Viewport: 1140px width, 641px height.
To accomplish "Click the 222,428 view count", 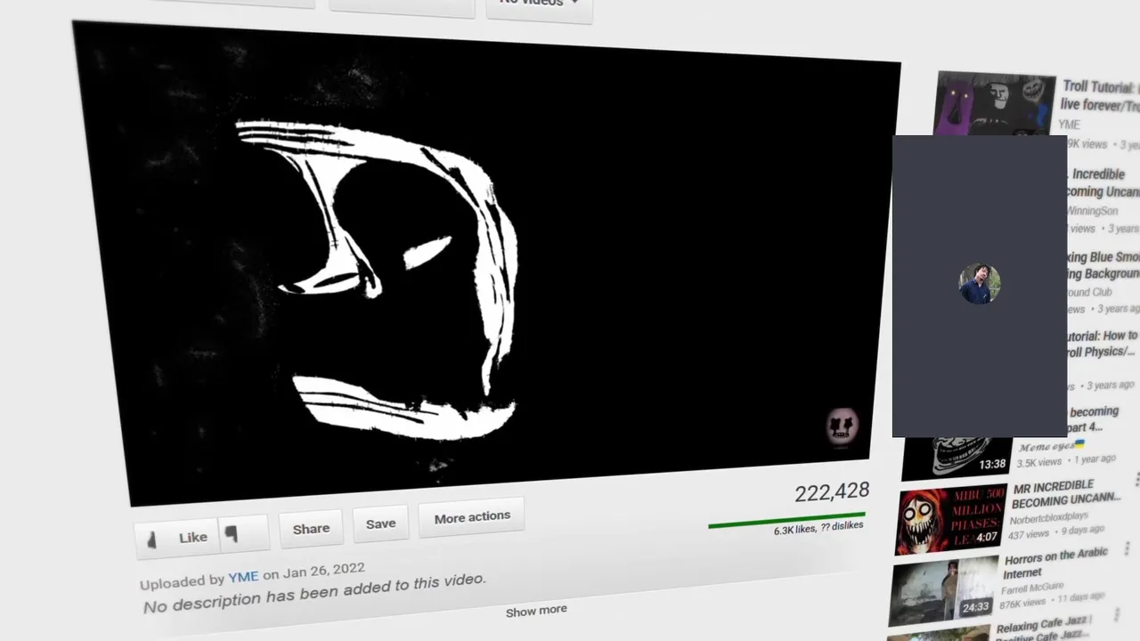I will pos(832,492).
